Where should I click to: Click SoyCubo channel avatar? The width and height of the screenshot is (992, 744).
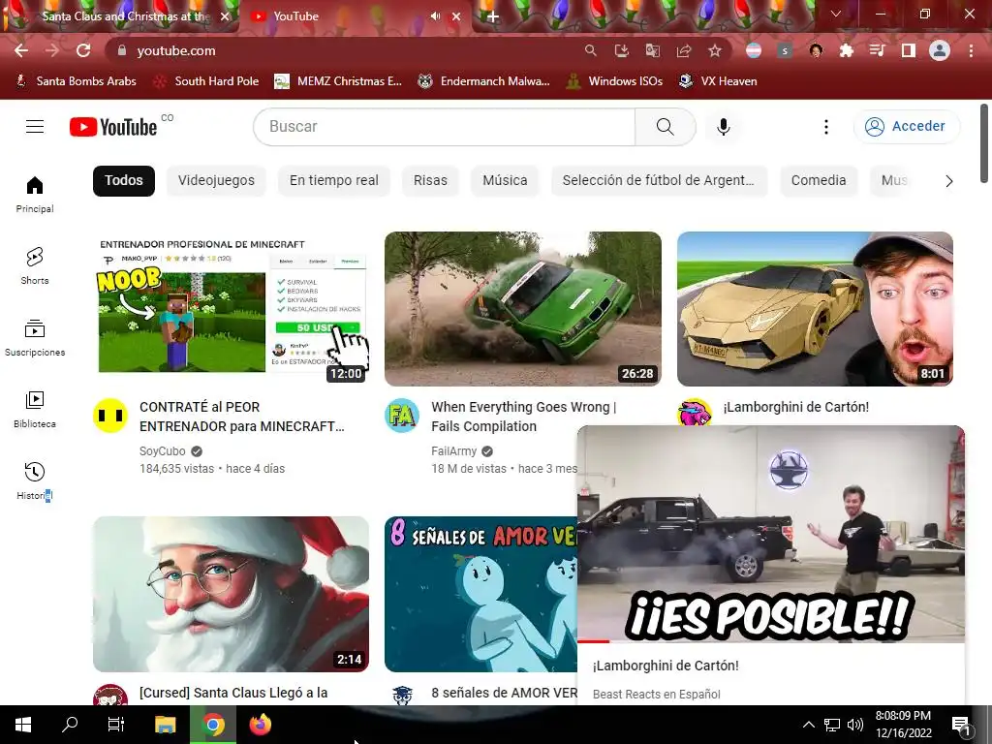(x=110, y=416)
